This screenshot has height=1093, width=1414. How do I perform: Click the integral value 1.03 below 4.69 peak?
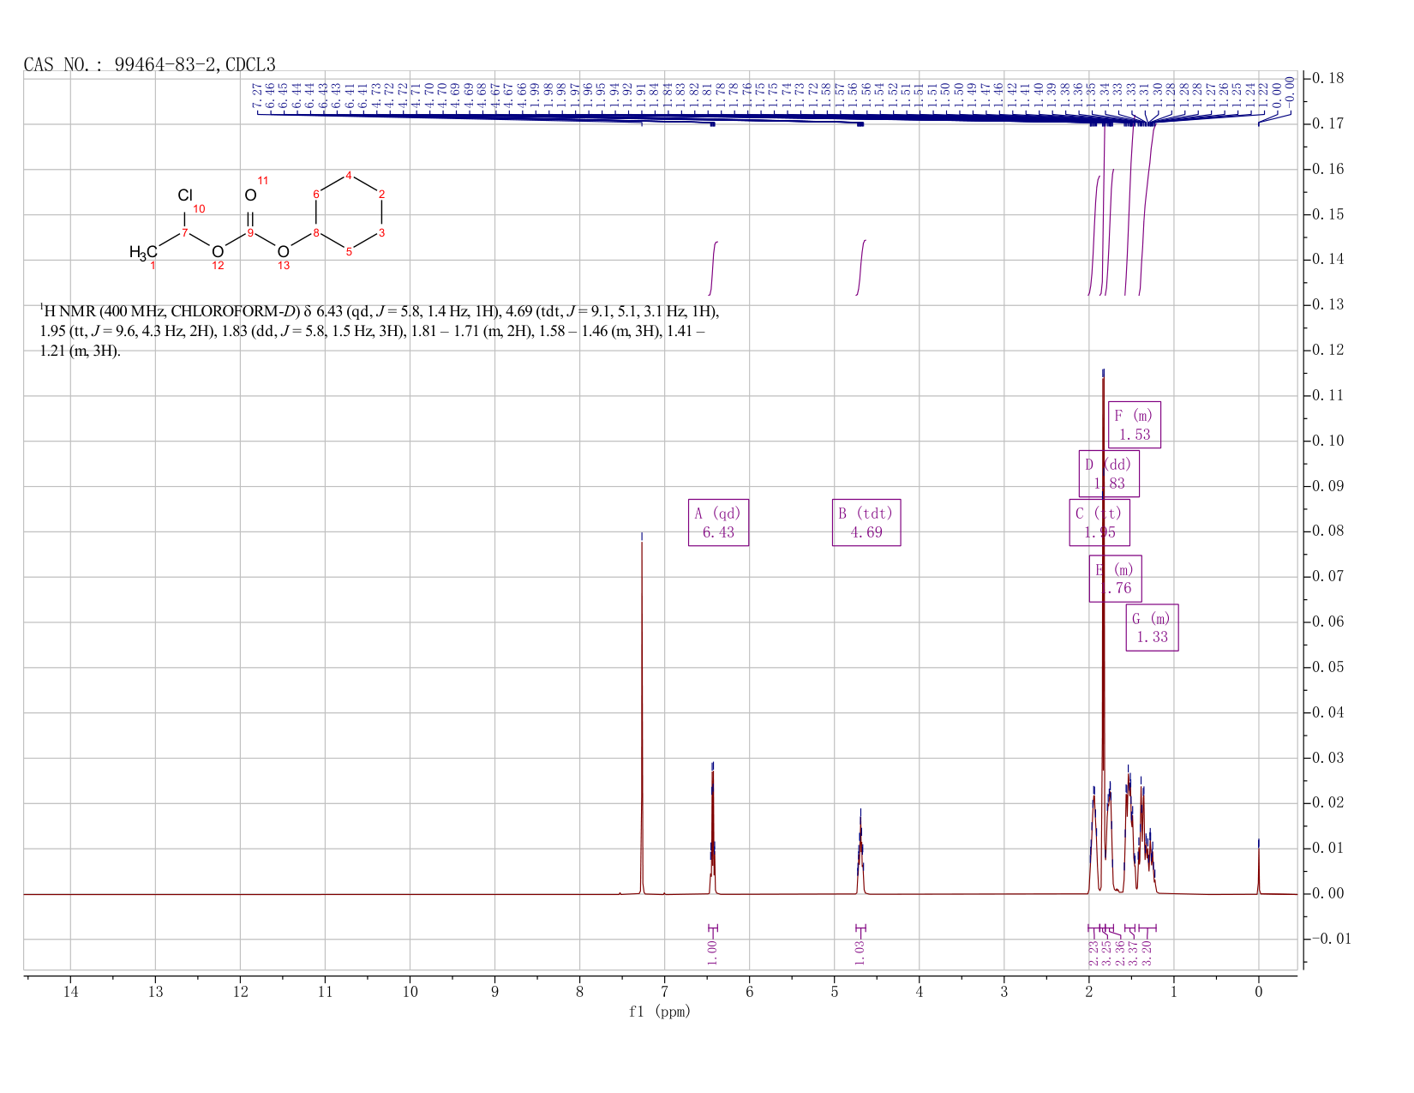coord(860,952)
